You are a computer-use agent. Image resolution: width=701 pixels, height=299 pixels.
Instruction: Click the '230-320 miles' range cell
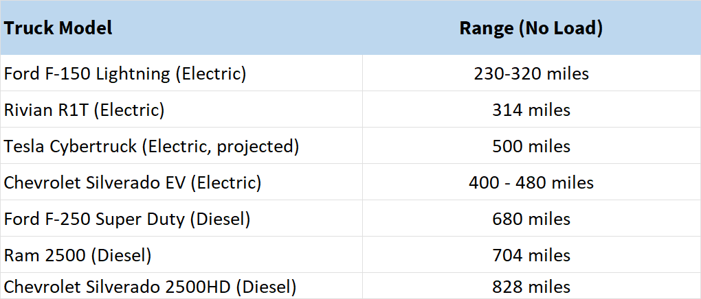click(x=531, y=73)
